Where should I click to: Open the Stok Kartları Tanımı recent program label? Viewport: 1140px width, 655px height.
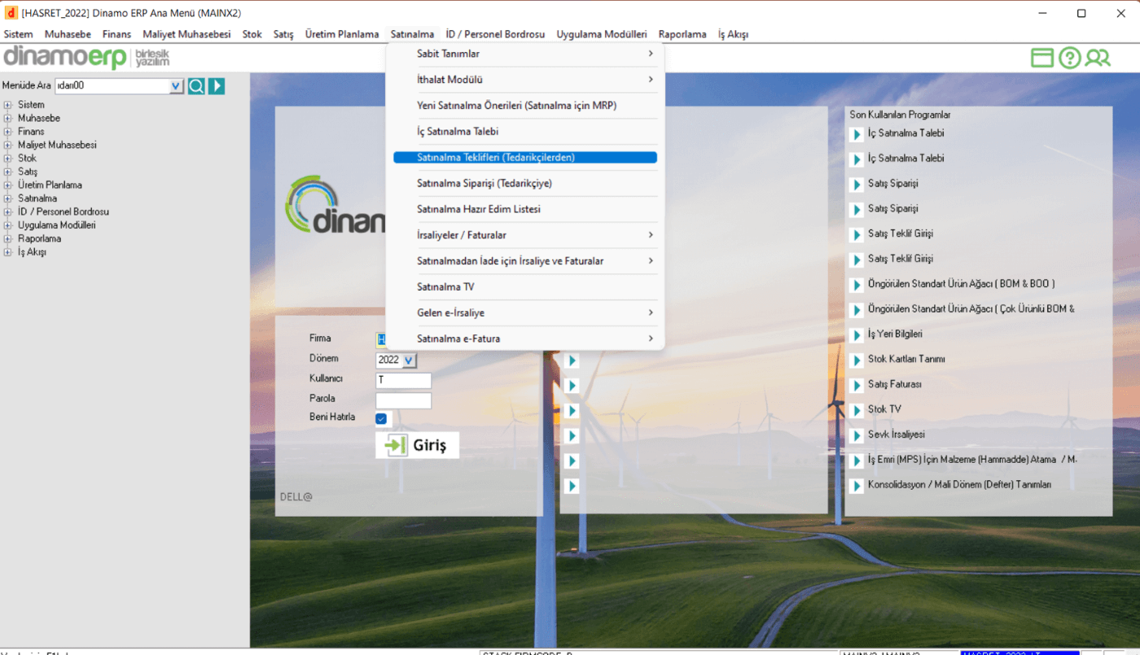pyautogui.click(x=906, y=360)
